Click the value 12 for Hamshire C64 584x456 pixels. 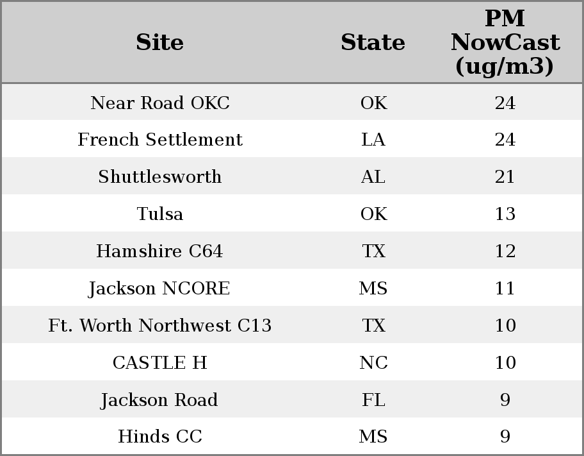click(x=505, y=251)
